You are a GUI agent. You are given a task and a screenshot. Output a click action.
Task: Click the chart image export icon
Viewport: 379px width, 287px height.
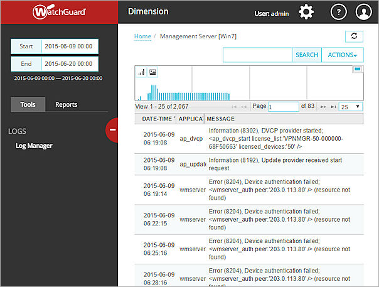152,72
